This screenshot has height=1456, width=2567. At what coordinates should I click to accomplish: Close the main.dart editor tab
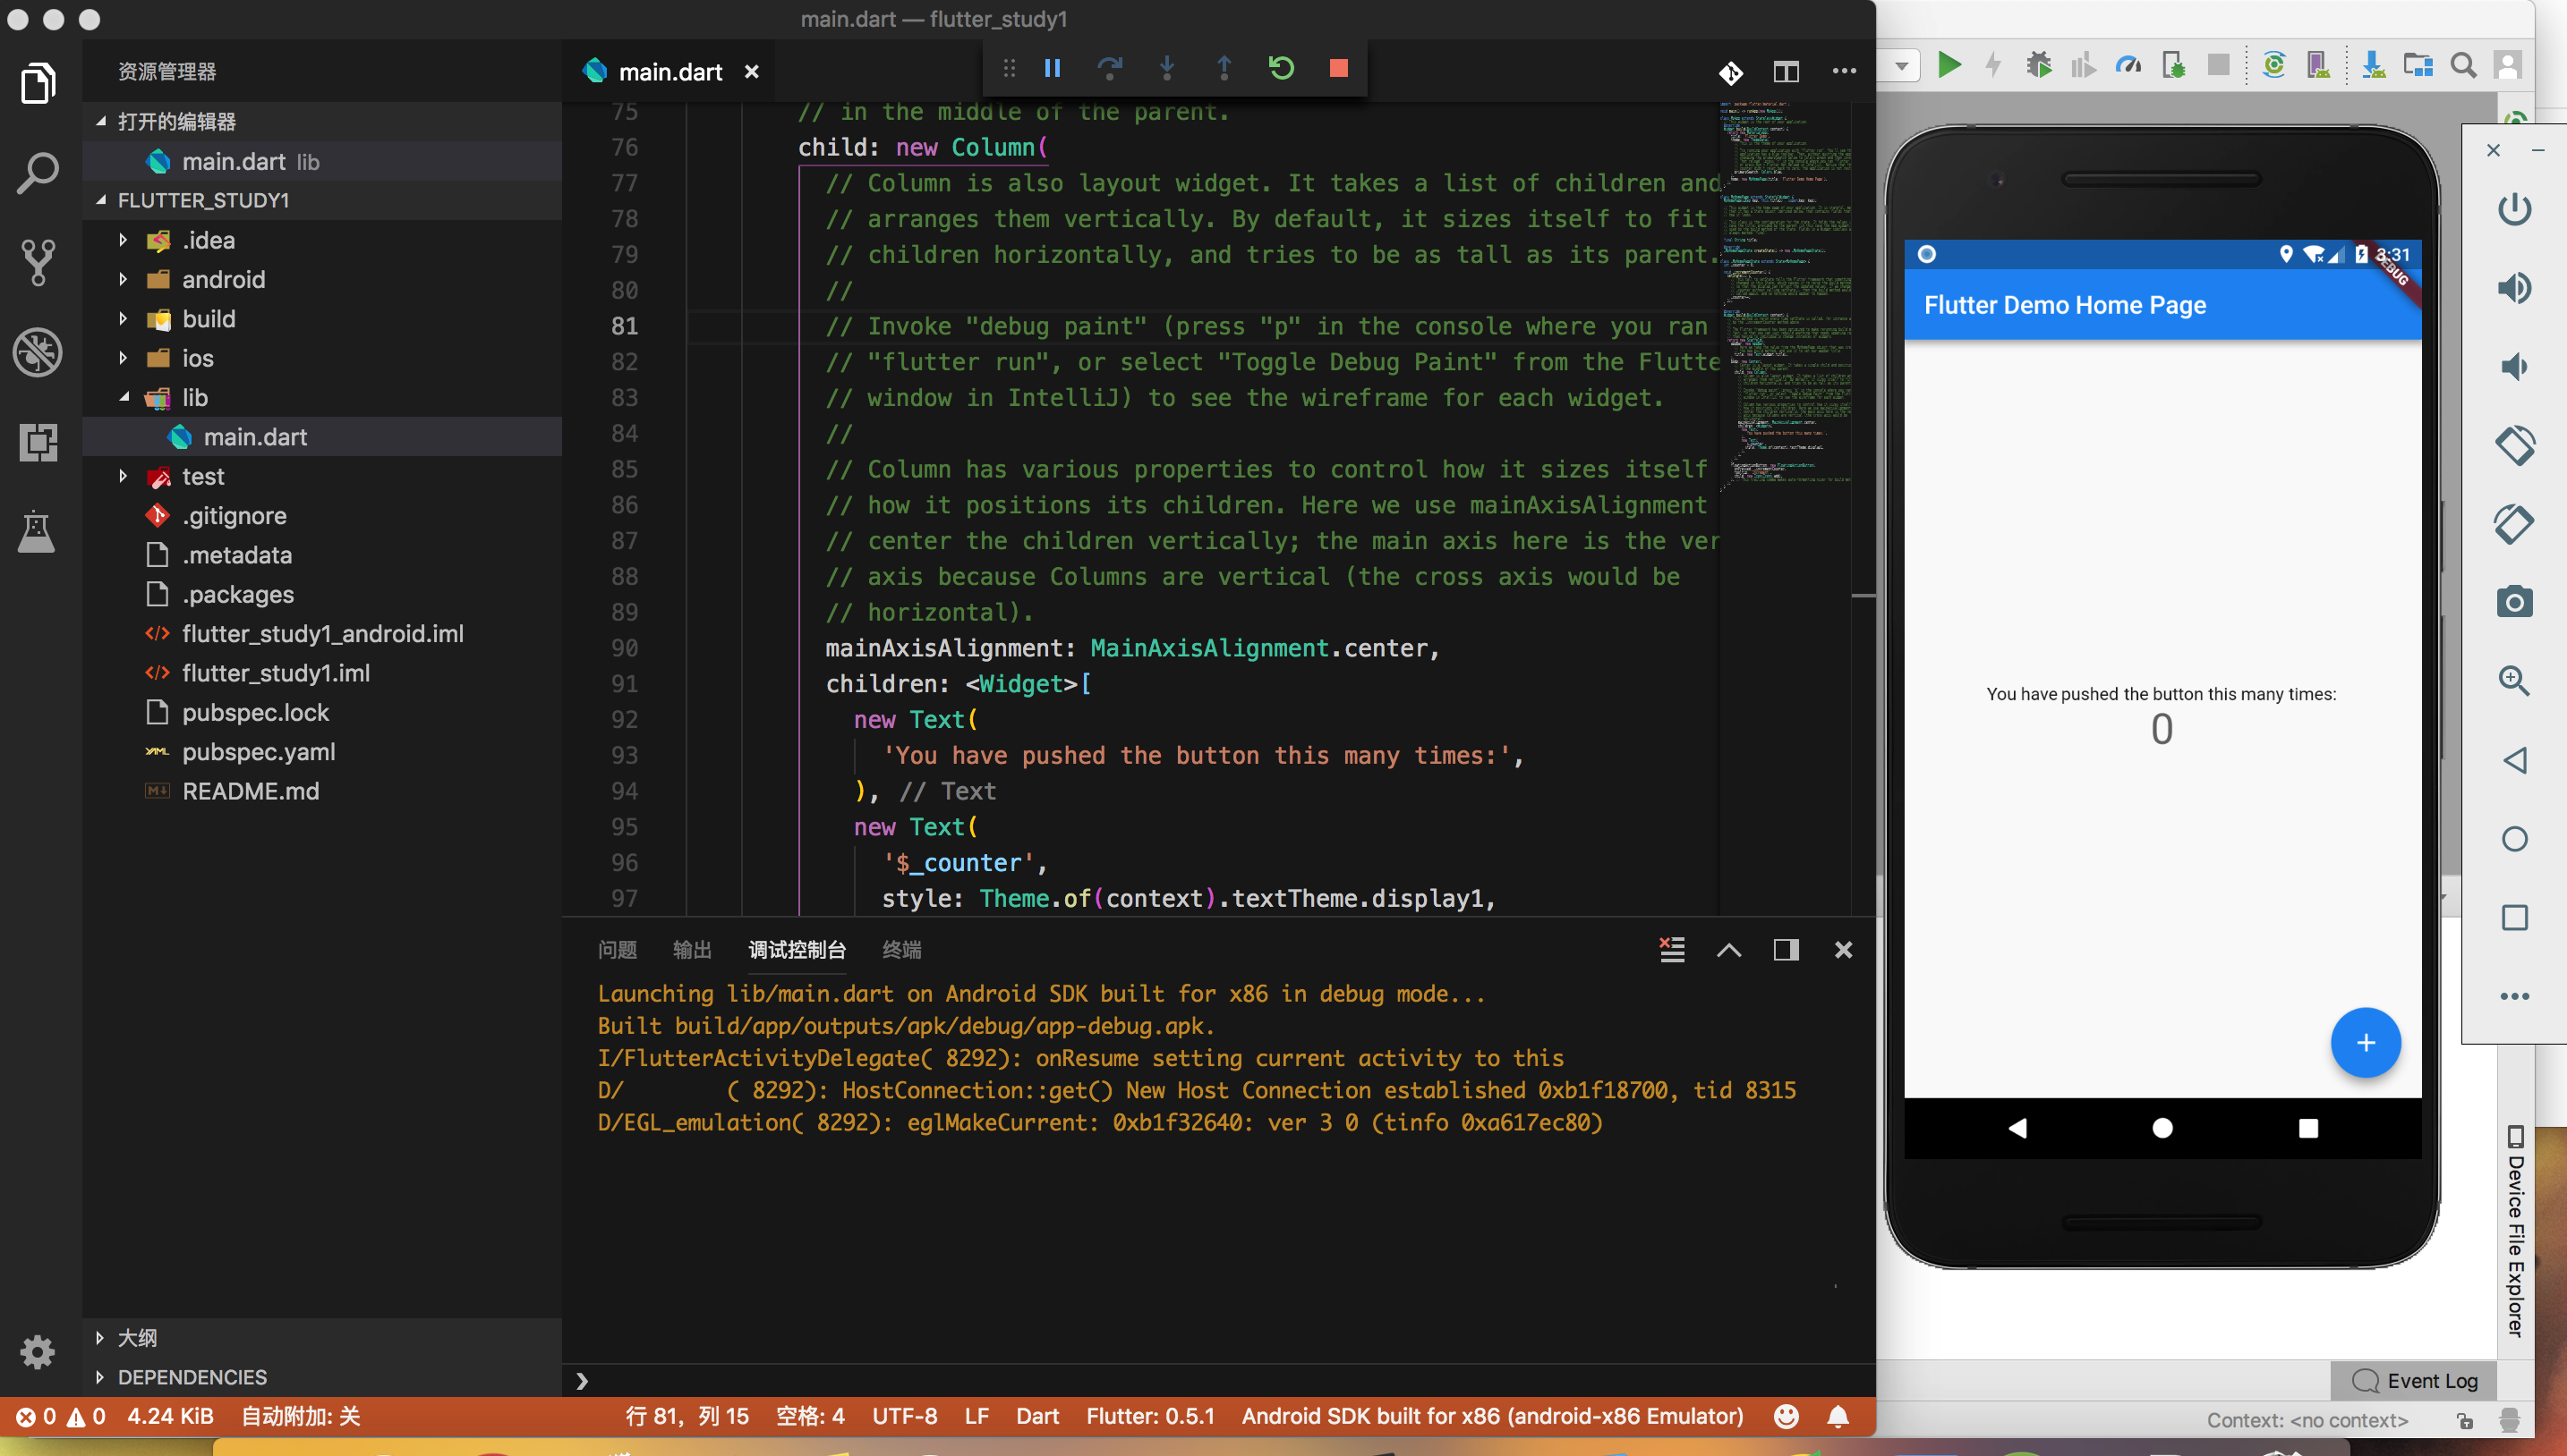[x=752, y=72]
